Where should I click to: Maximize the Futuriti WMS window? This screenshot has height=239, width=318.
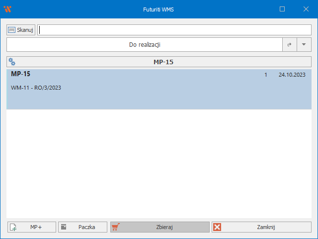pyautogui.click(x=282, y=9)
